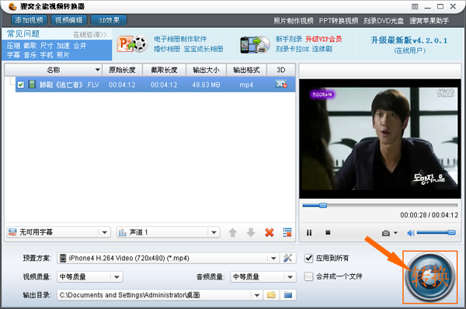Image resolution: width=466 pixels, height=309 pixels.
Task: Click the 合并 help link
Action: (x=80, y=46)
